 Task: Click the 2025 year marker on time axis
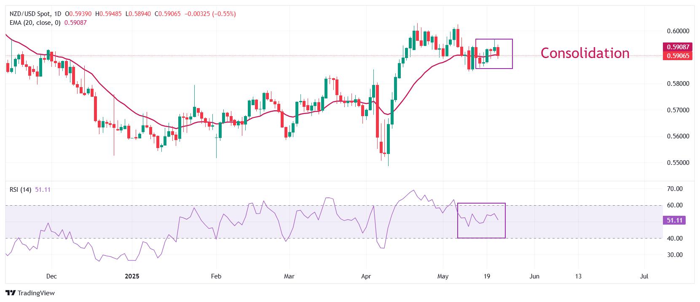click(x=132, y=276)
